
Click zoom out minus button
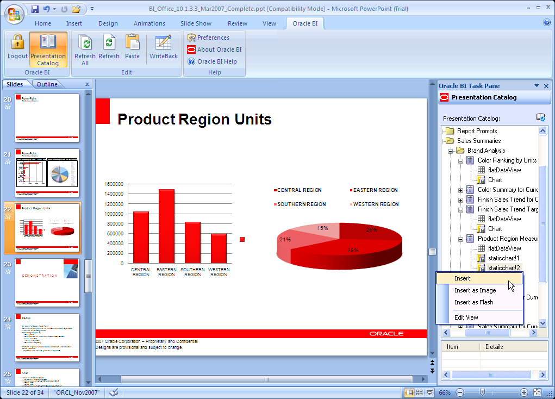[459, 392]
